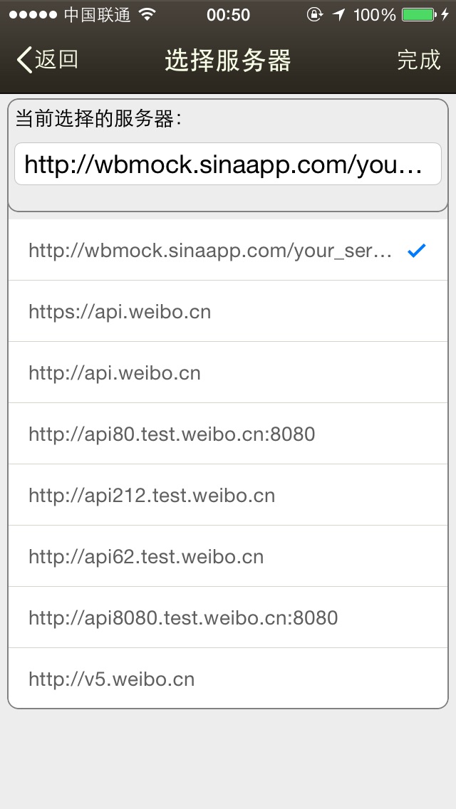The image size is (456, 809).
Task: Tap the clock showing 00:50
Action: click(228, 15)
